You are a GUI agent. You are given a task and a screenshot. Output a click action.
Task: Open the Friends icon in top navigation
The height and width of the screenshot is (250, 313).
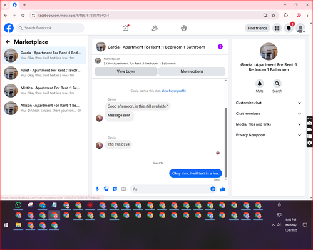pyautogui.click(x=155, y=28)
